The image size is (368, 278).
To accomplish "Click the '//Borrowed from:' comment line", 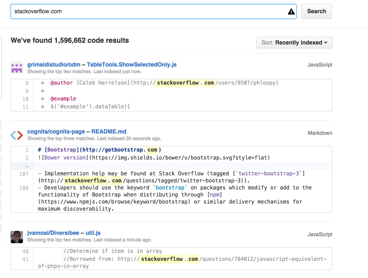I will (x=182, y=262).
